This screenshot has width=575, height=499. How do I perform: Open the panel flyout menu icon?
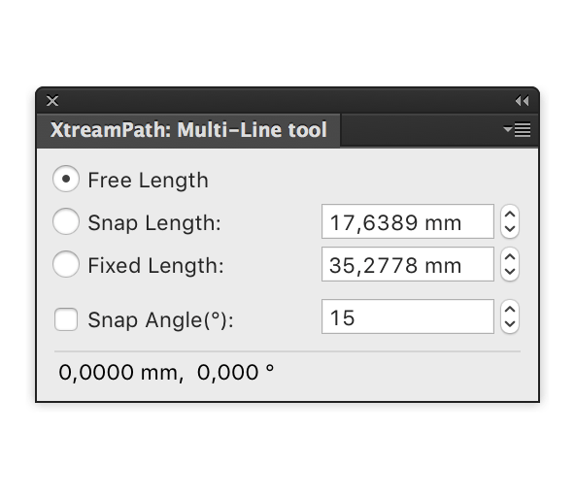(517, 129)
